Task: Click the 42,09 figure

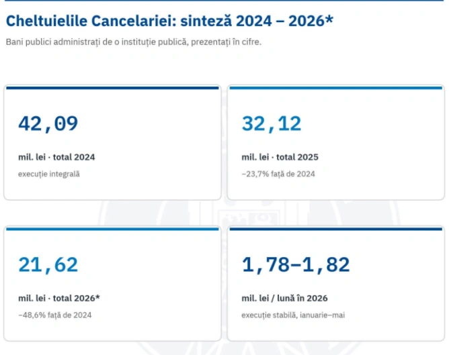Action: click(x=48, y=124)
